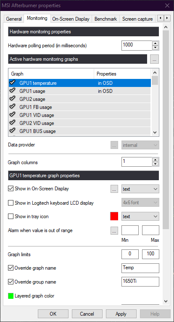Toggle Override graph name checkbox

click(11, 268)
